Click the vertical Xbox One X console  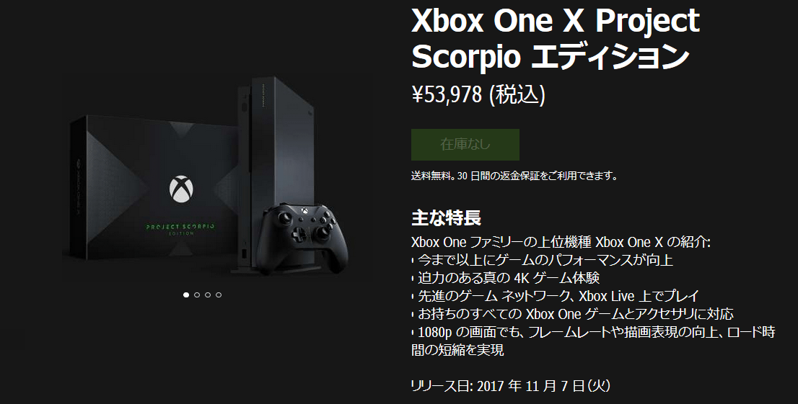(273, 173)
